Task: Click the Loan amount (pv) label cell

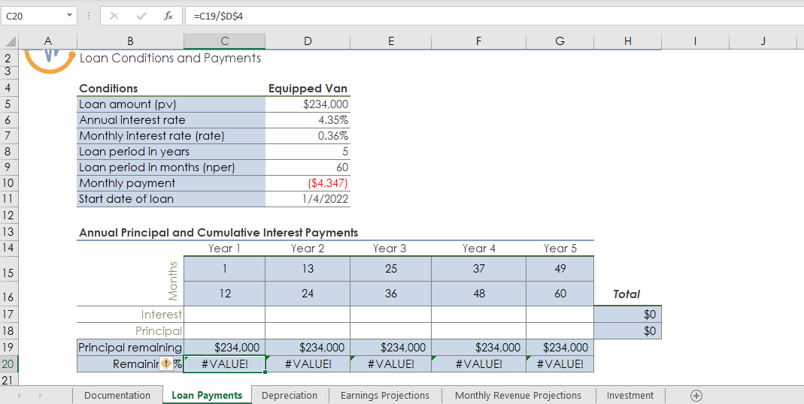Action: [171, 104]
